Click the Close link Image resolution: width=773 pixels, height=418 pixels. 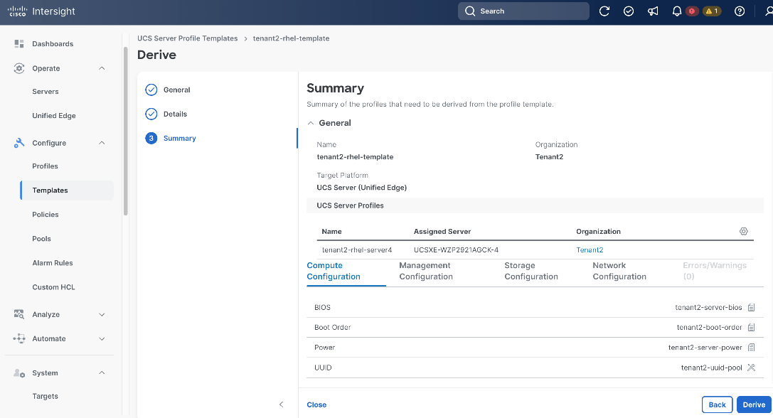[316, 404]
